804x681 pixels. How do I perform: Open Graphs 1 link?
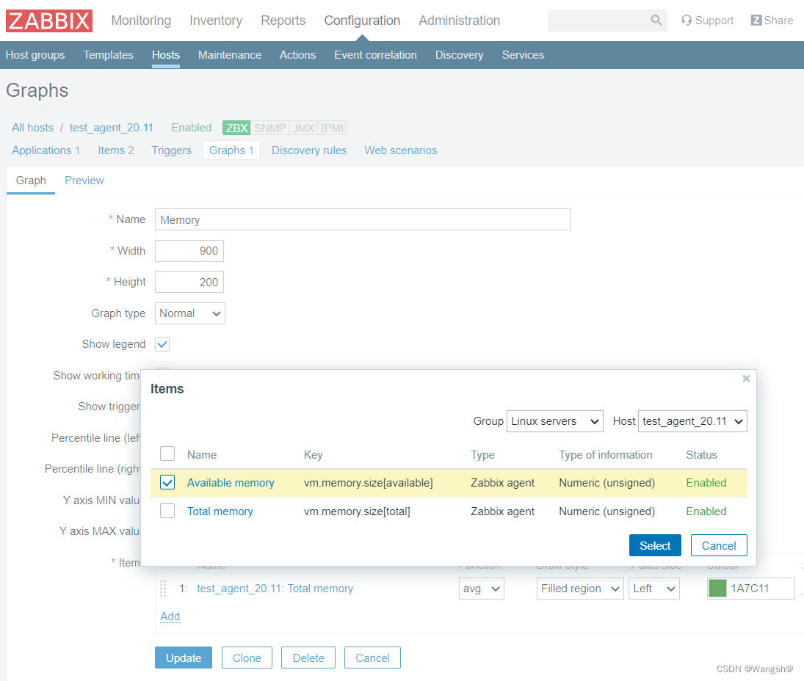(x=231, y=150)
